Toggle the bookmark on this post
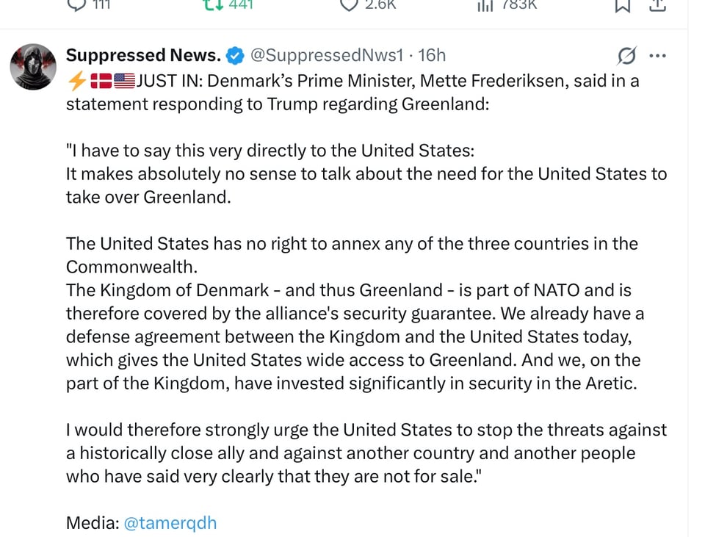 (x=623, y=5)
